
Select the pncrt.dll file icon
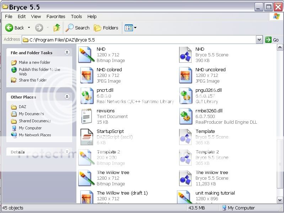click(x=87, y=96)
